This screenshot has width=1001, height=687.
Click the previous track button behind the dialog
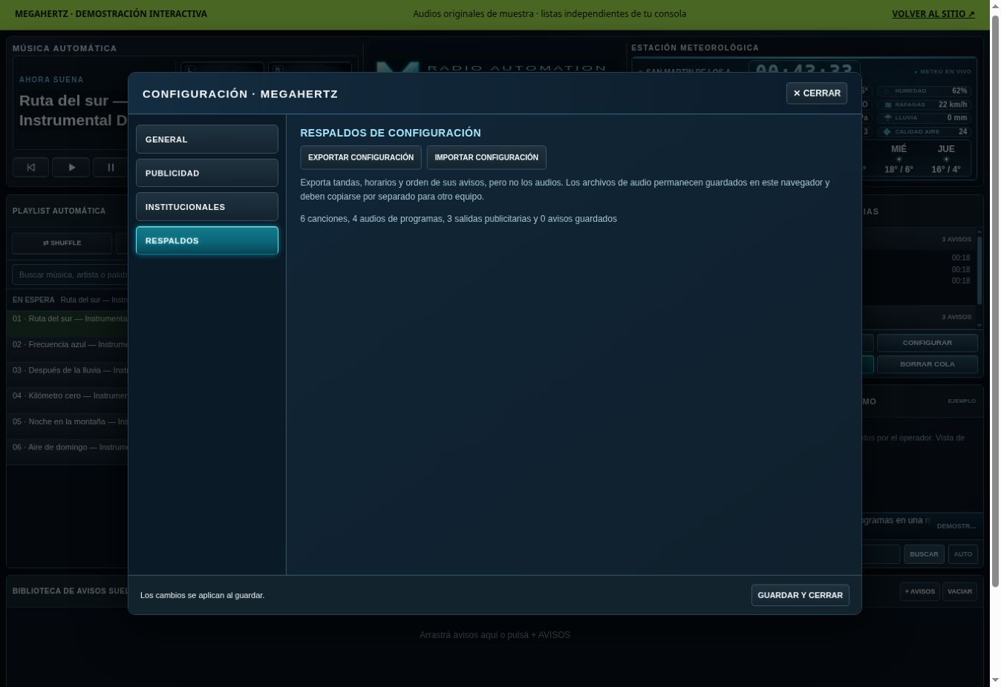point(31,168)
